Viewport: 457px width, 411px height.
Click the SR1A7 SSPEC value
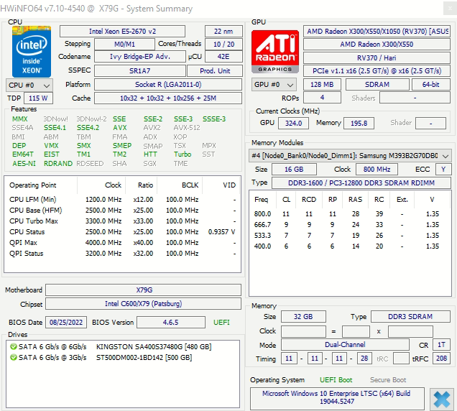point(140,71)
